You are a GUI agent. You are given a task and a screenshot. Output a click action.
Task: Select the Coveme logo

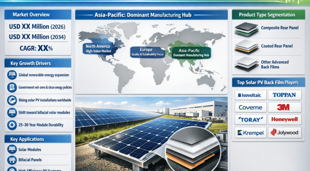[250, 108]
